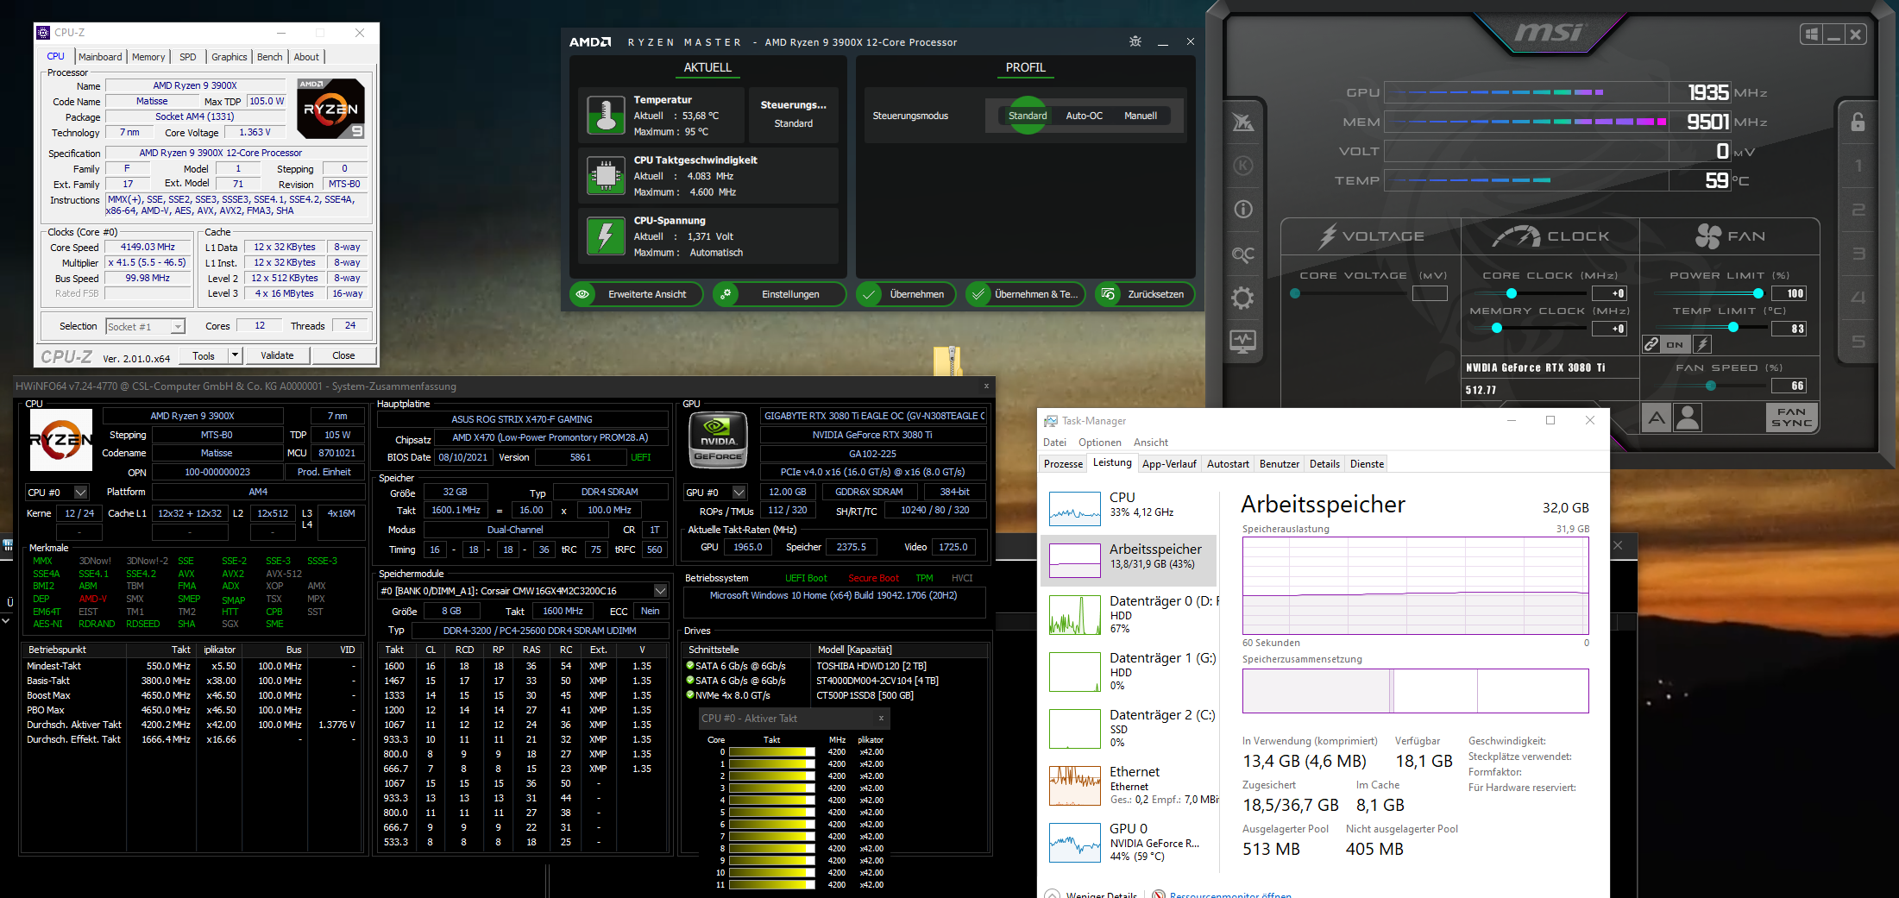Select Standard control mode in Ryzen Master
The image size is (1899, 898).
click(1028, 116)
